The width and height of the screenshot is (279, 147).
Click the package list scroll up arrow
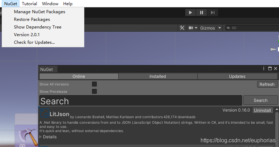point(277,109)
